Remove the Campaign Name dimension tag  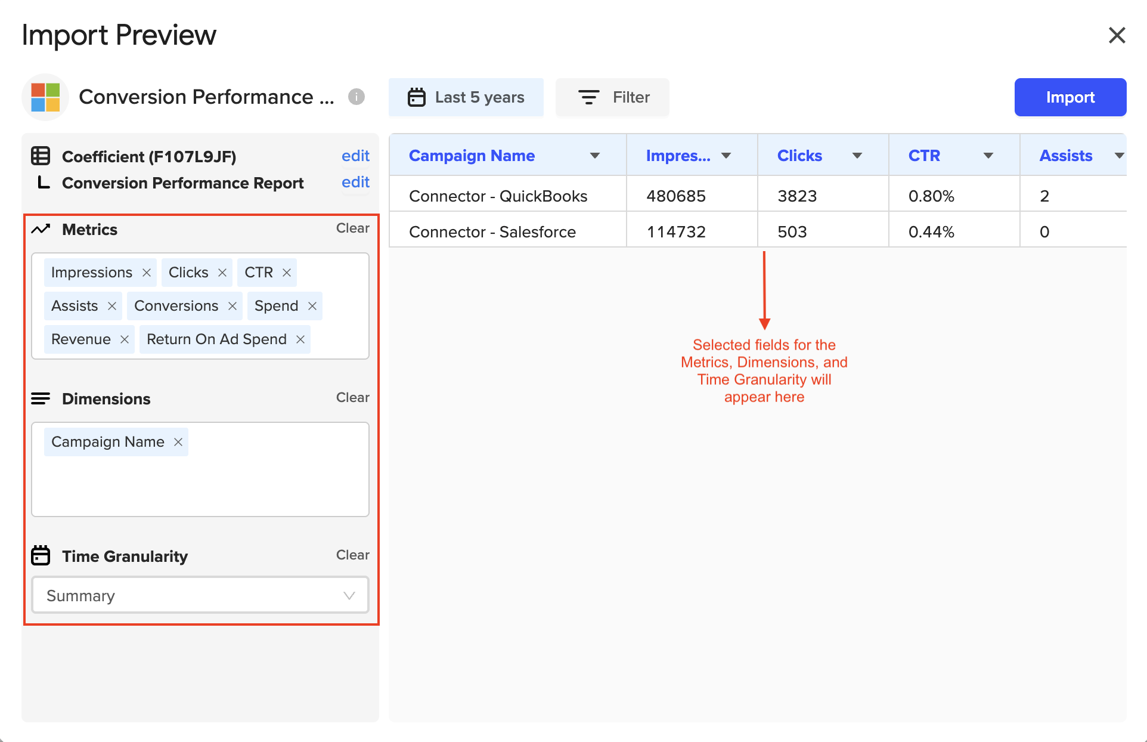coord(178,442)
